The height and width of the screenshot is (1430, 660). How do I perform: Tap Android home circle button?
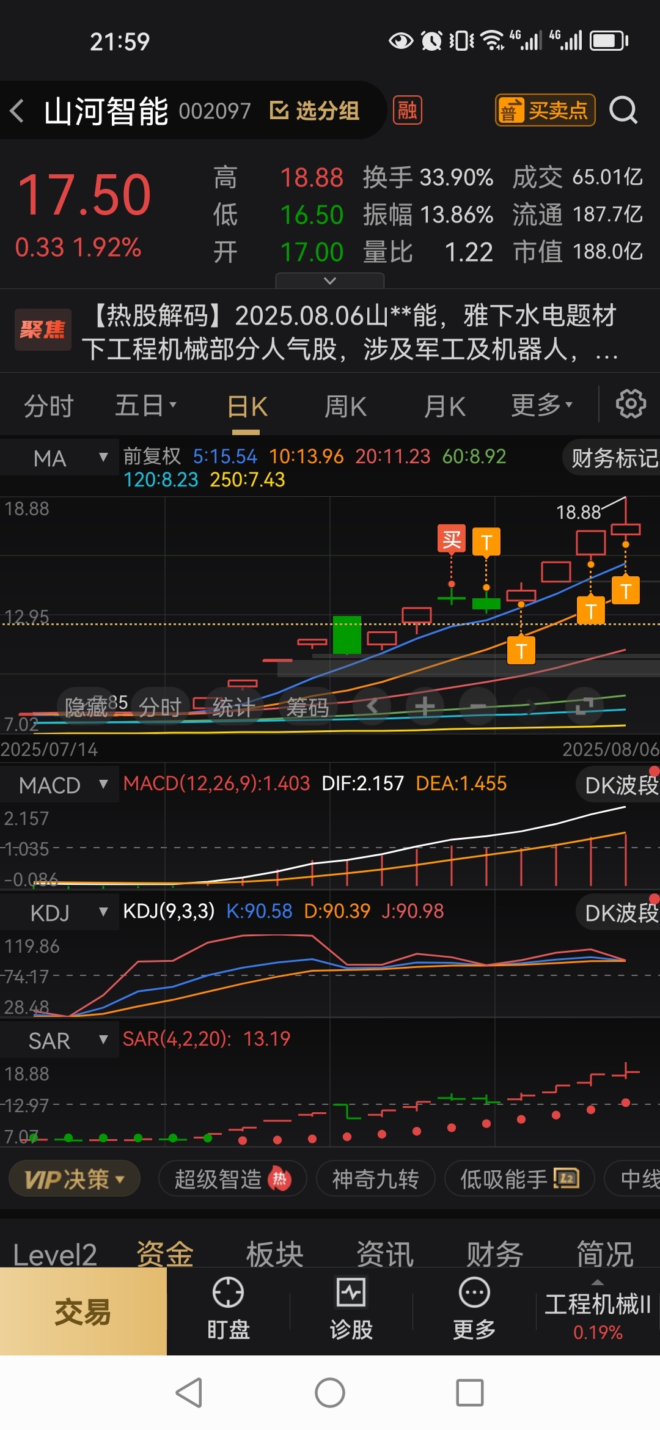(x=330, y=1393)
